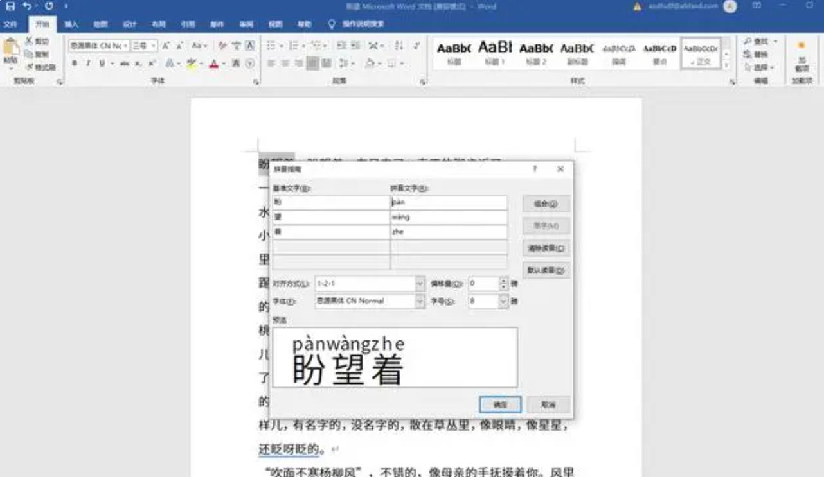Click the Character Shading icon
This screenshot has width=824, height=477.
tap(236, 64)
